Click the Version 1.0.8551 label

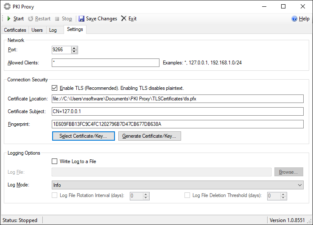pos(287,220)
